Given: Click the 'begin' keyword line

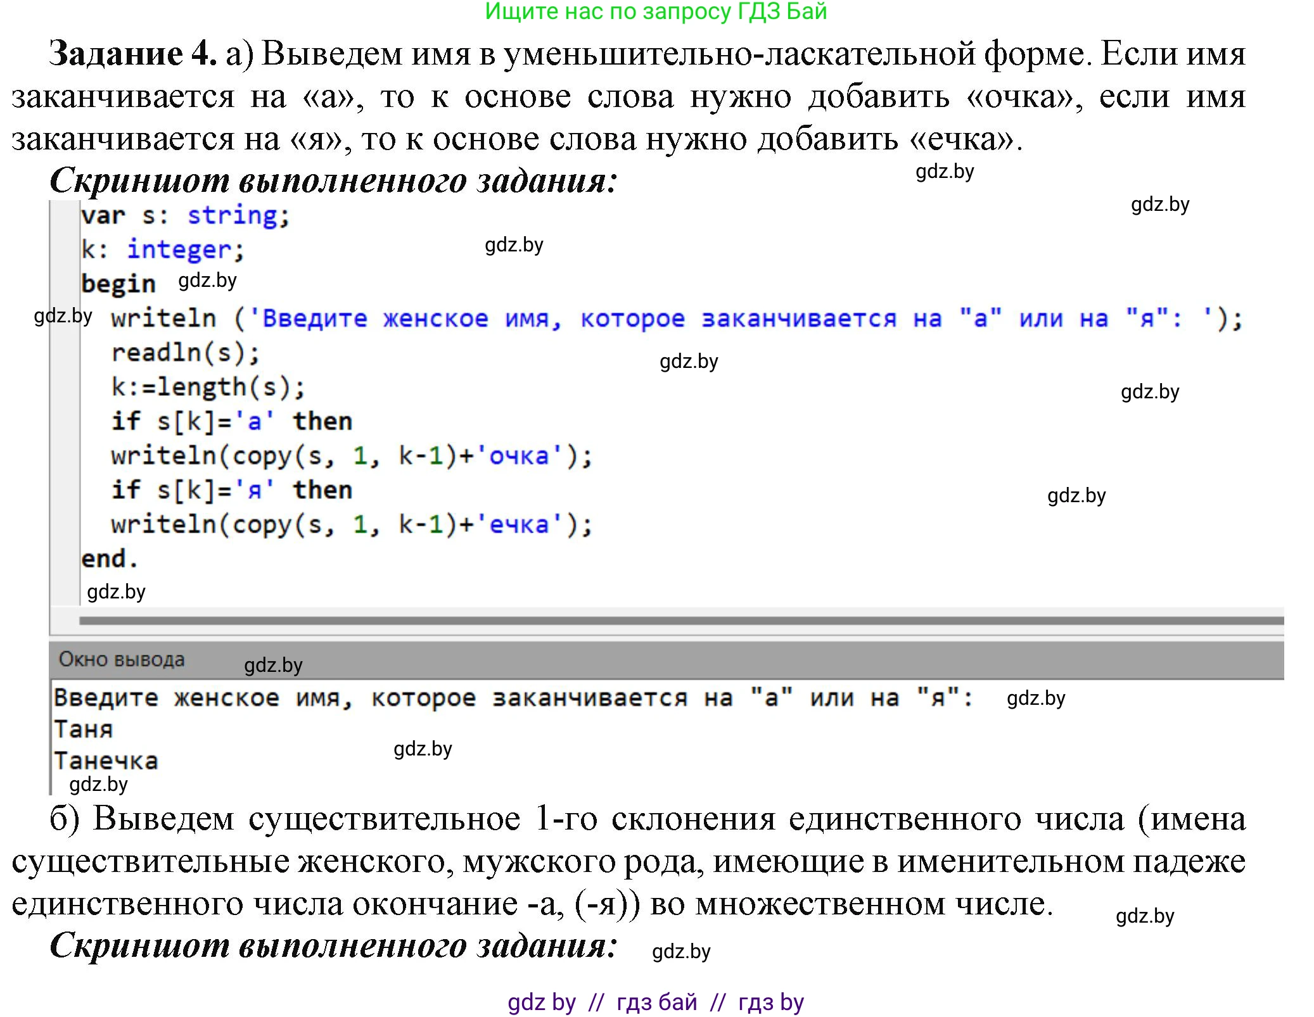Looking at the screenshot, I should click(x=118, y=284).
